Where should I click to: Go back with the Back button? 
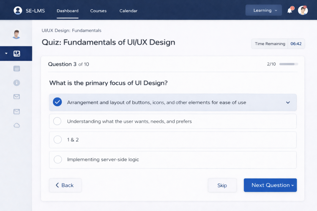65,185
